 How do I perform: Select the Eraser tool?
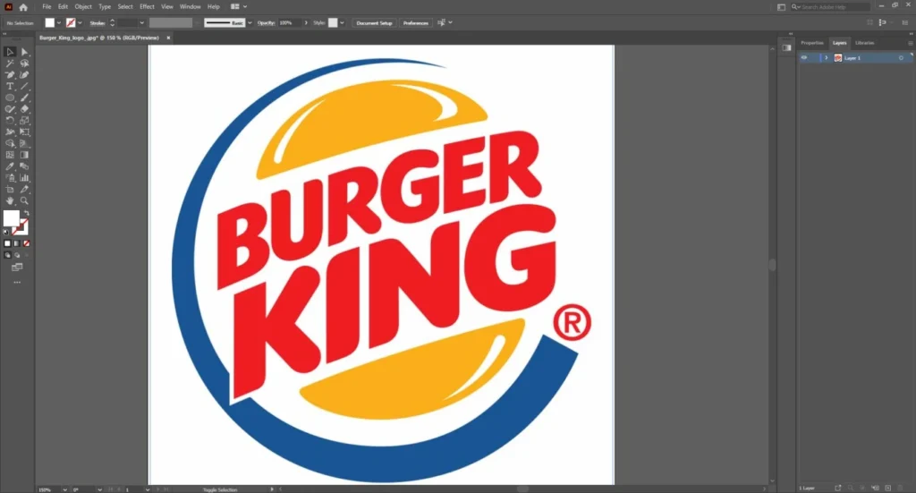[24, 109]
